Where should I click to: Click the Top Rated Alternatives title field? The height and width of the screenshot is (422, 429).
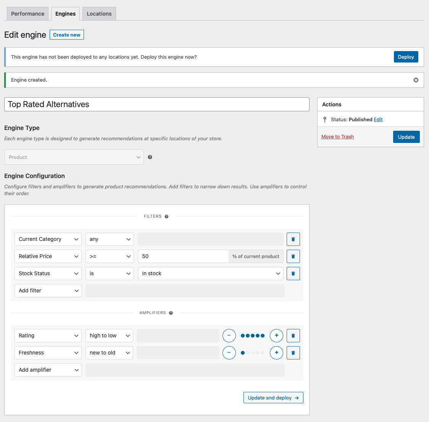(156, 104)
